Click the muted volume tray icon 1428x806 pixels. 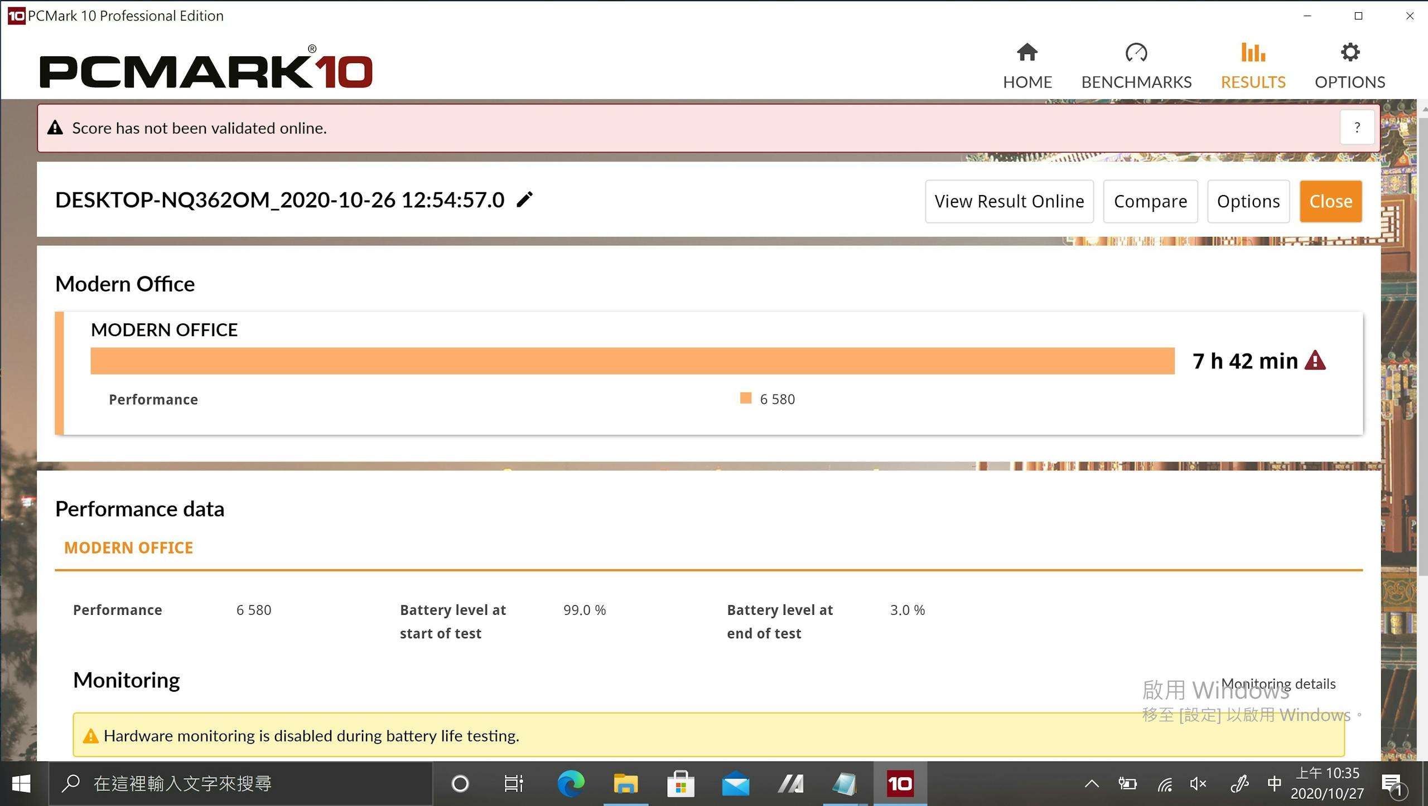coord(1198,784)
